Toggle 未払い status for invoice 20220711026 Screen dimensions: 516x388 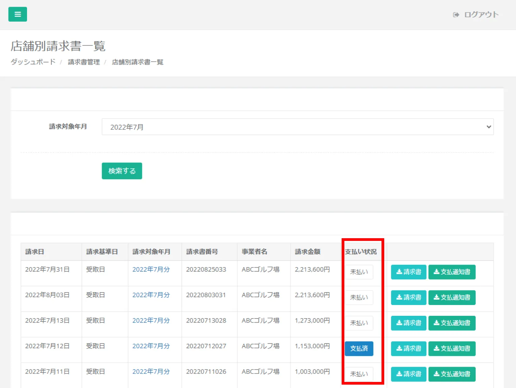(359, 374)
